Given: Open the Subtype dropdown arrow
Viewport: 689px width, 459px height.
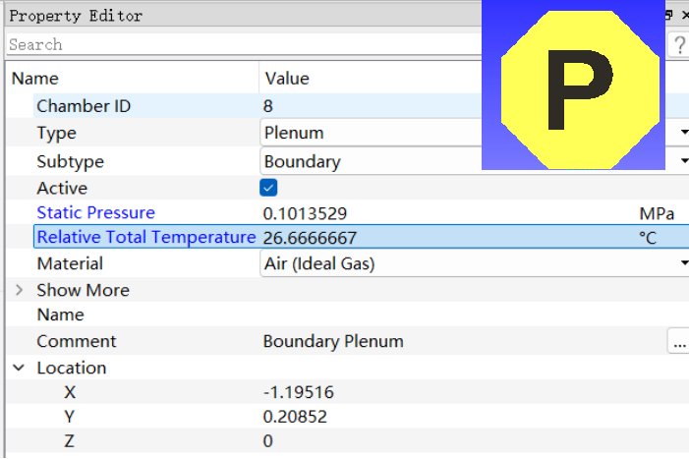Looking at the screenshot, I should click(683, 161).
